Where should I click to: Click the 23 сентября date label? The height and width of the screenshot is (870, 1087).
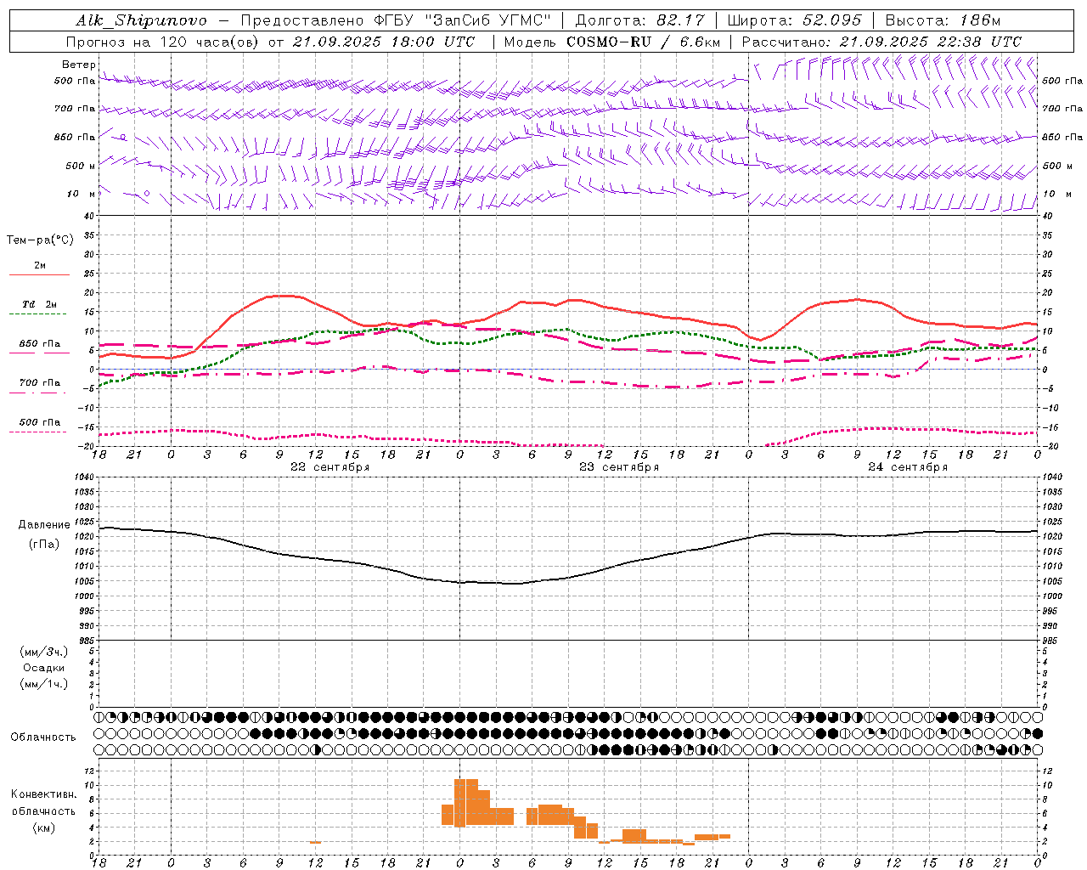[x=618, y=467]
